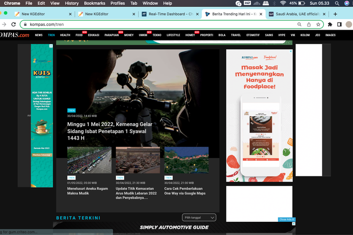Expand the Pilih tanggal date dropdown
Image resolution: width=353 pixels, height=235 pixels.
pyautogui.click(x=199, y=217)
